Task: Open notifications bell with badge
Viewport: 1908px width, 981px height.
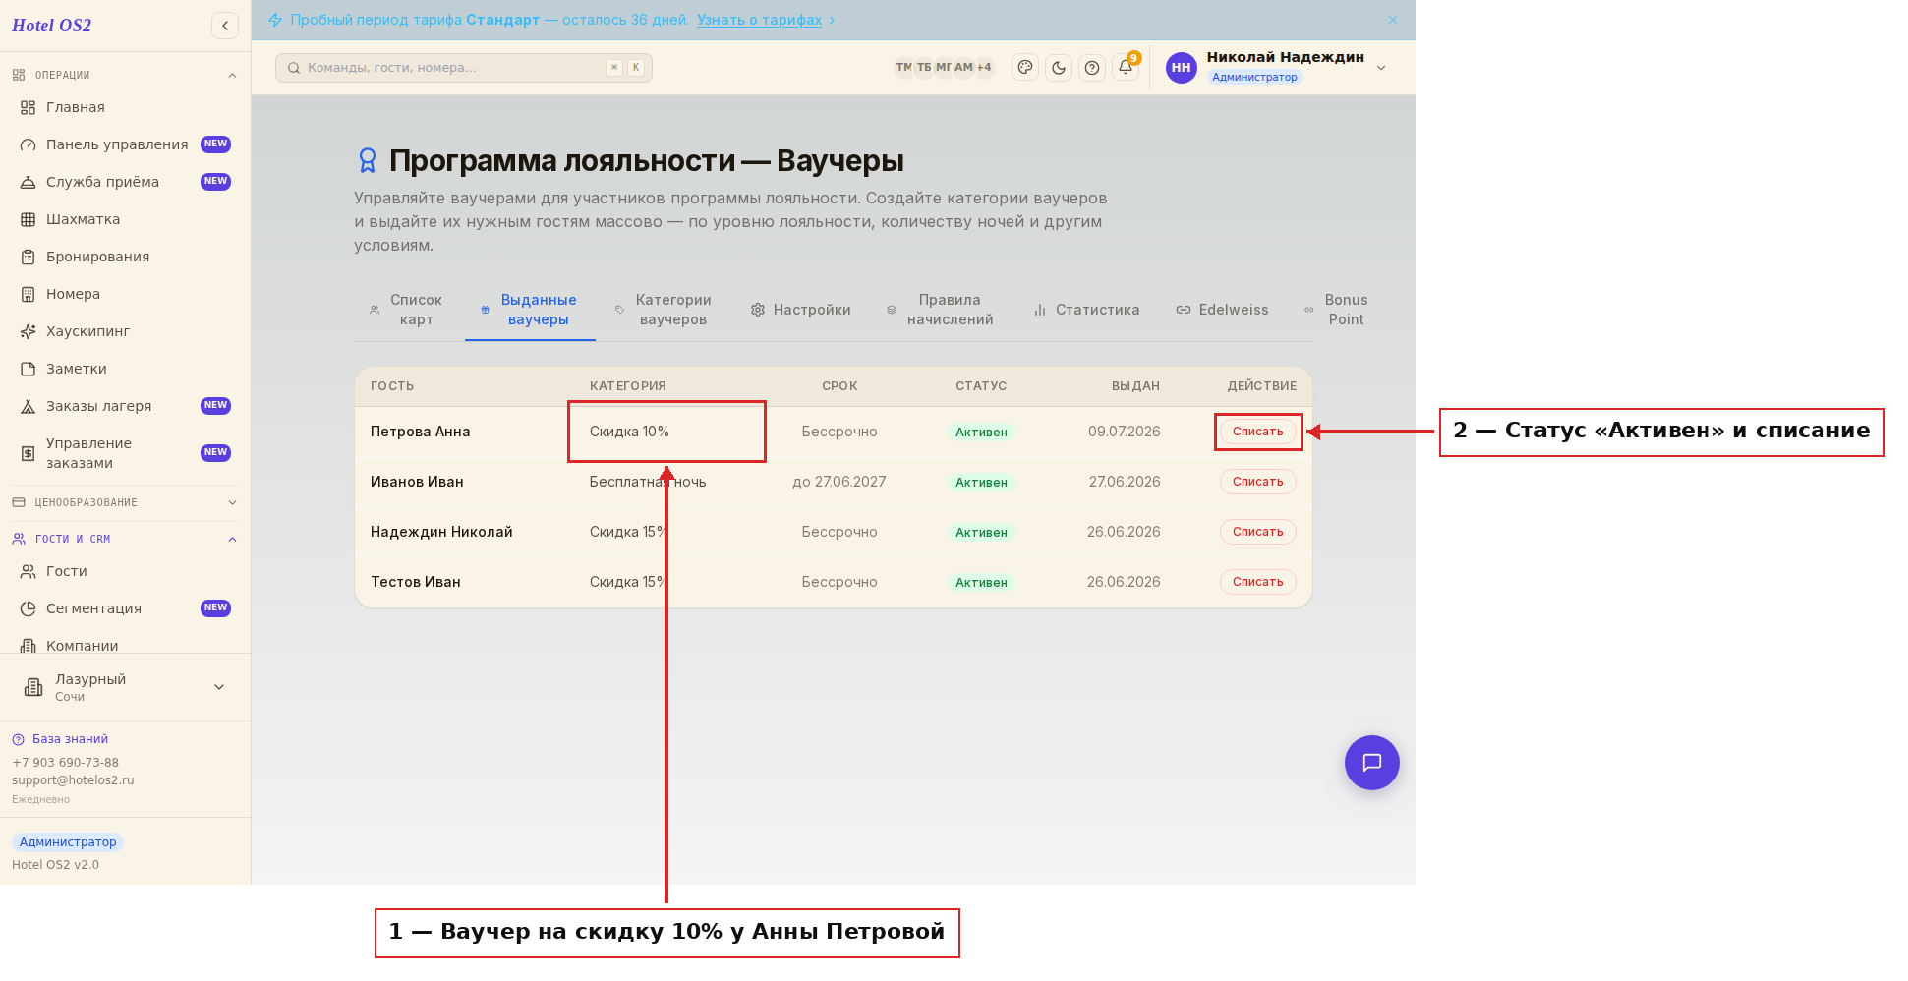Action: point(1126,67)
